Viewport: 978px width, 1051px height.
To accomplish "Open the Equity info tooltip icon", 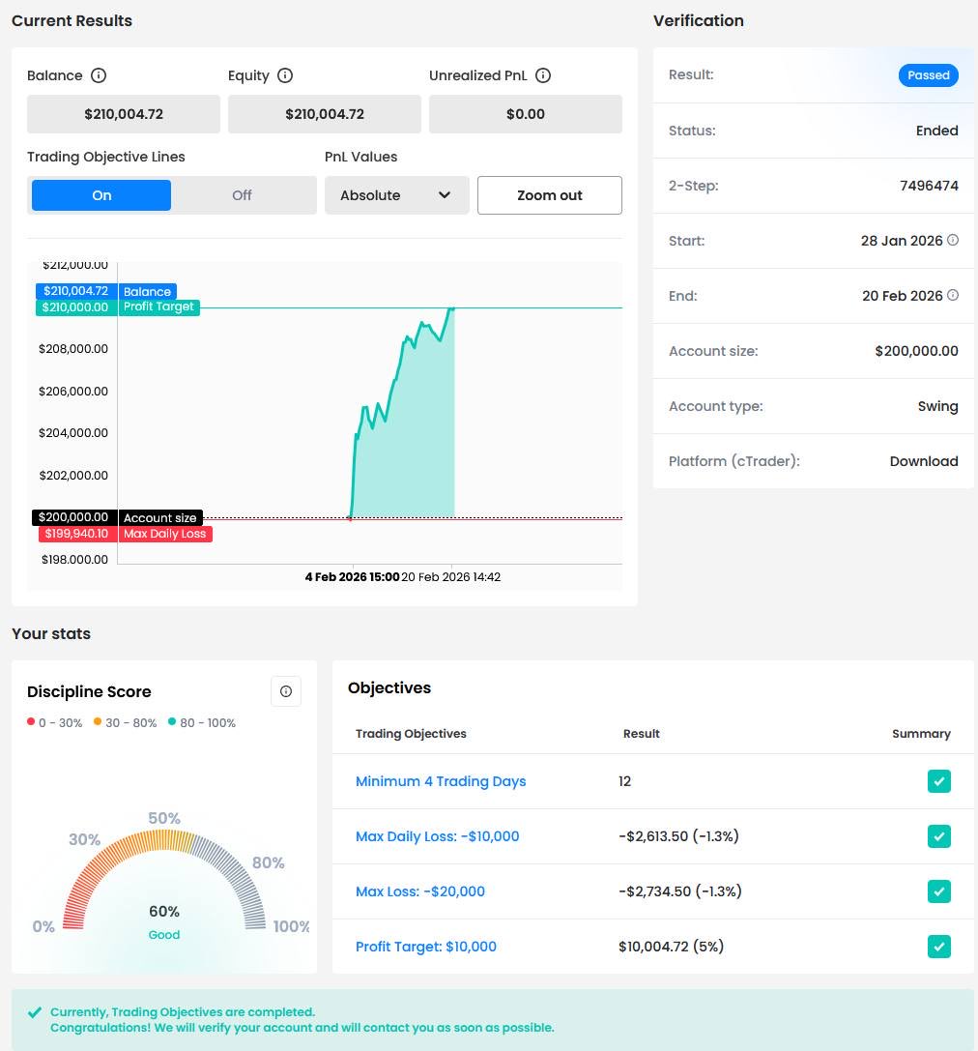I will 285,75.
